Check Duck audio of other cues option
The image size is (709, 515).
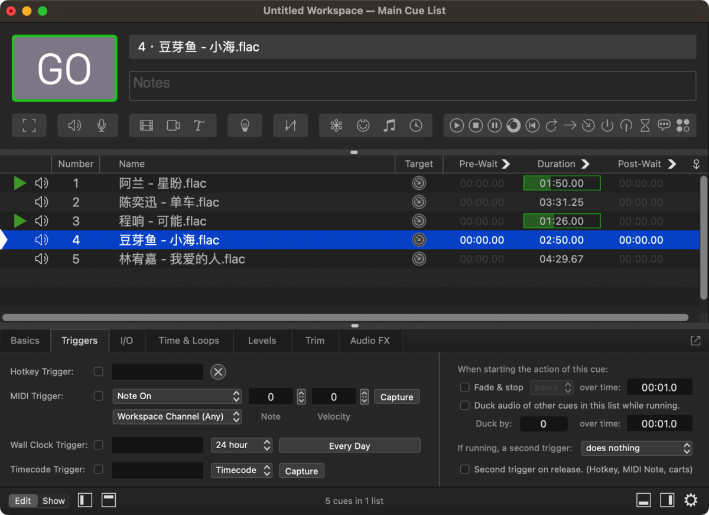(465, 406)
